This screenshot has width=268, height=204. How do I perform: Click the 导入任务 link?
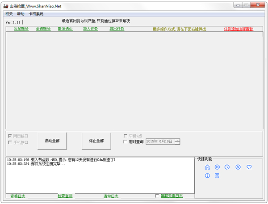pos(90,29)
